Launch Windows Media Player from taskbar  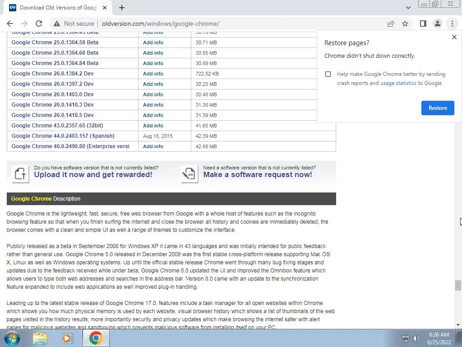click(67, 338)
